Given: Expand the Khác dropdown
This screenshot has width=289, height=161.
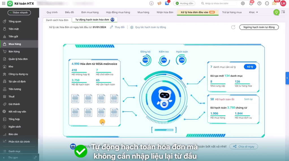Looking at the screenshot, I should click(253, 12).
